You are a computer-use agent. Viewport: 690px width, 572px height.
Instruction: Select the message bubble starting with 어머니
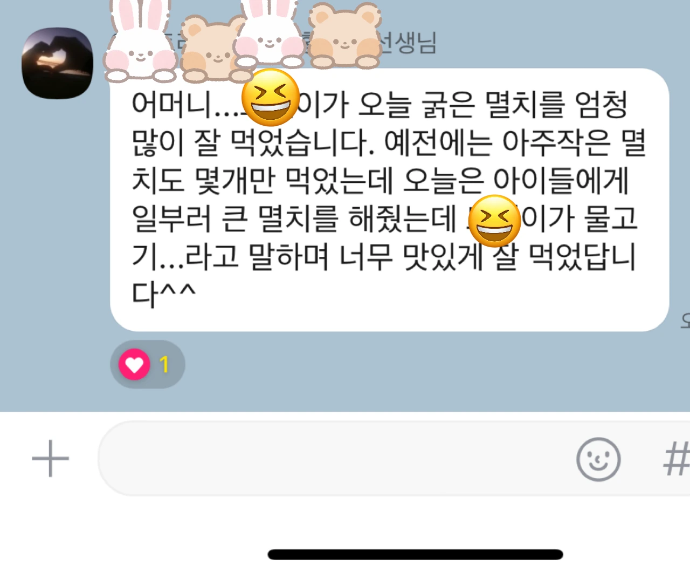point(389,200)
